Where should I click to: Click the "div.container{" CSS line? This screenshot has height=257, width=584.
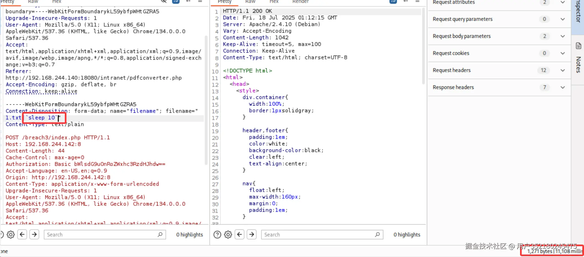coord(266,97)
